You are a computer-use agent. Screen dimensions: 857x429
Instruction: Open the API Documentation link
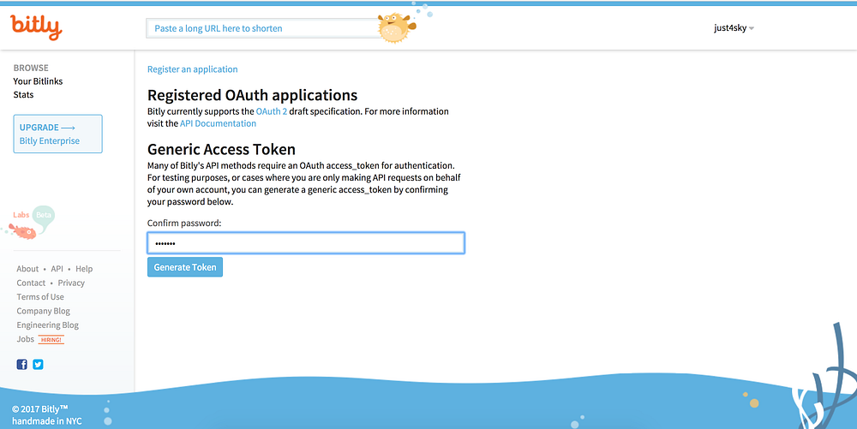[x=218, y=123]
